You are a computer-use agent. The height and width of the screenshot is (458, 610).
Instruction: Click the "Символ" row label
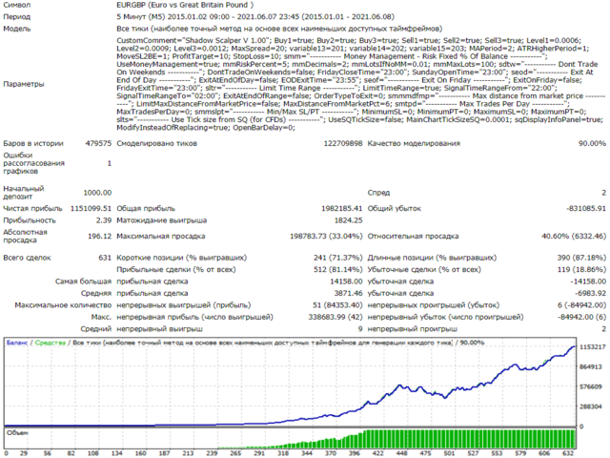(17, 5)
